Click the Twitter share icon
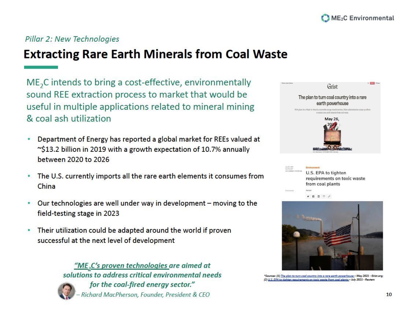403x311 pixels. (x=308, y=196)
